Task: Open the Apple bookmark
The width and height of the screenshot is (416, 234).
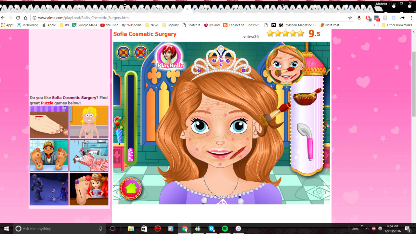Action: click(x=49, y=25)
